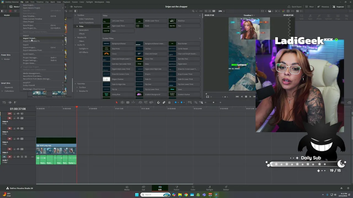
Task: Collapse the Favorites section
Action: (75, 84)
